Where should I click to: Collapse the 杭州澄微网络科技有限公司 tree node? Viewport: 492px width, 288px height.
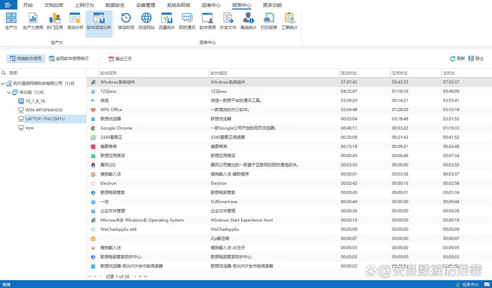tap(3, 84)
